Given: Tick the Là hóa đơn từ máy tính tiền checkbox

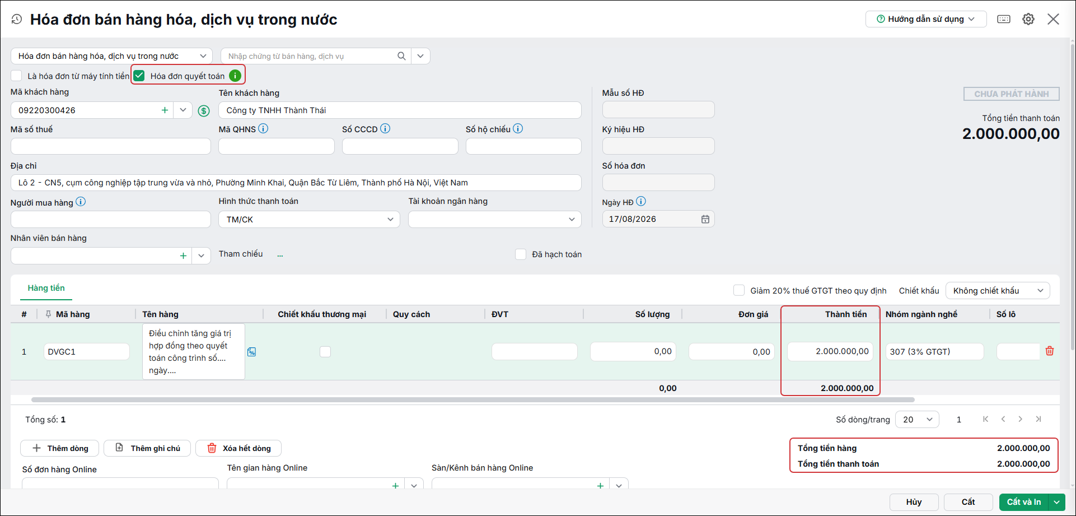Looking at the screenshot, I should [x=16, y=76].
